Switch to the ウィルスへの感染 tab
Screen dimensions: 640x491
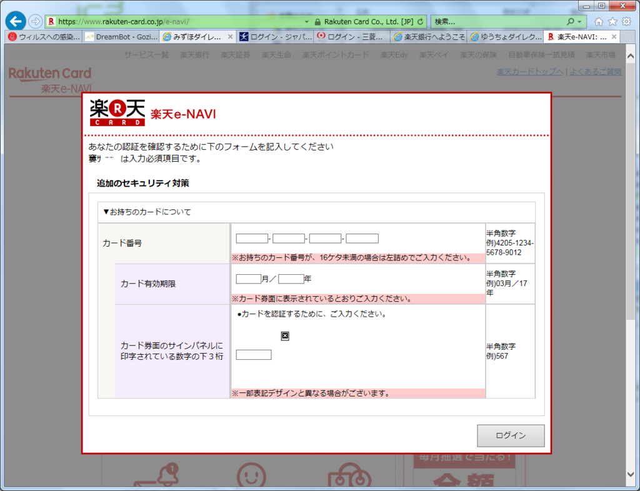44,37
